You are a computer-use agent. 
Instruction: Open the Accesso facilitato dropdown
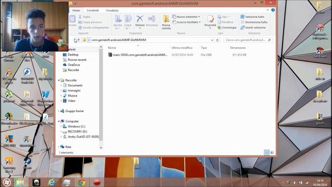[187, 22]
